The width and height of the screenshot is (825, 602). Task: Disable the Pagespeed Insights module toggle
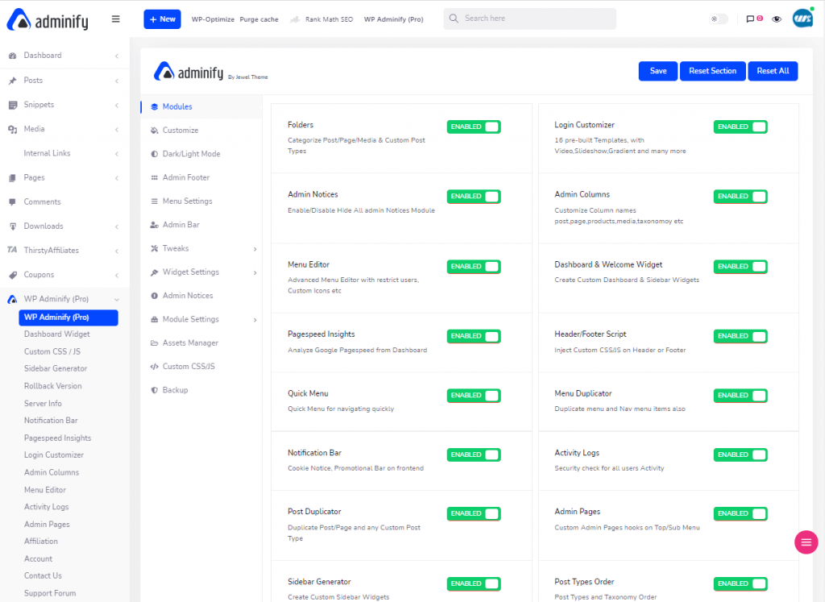point(473,336)
